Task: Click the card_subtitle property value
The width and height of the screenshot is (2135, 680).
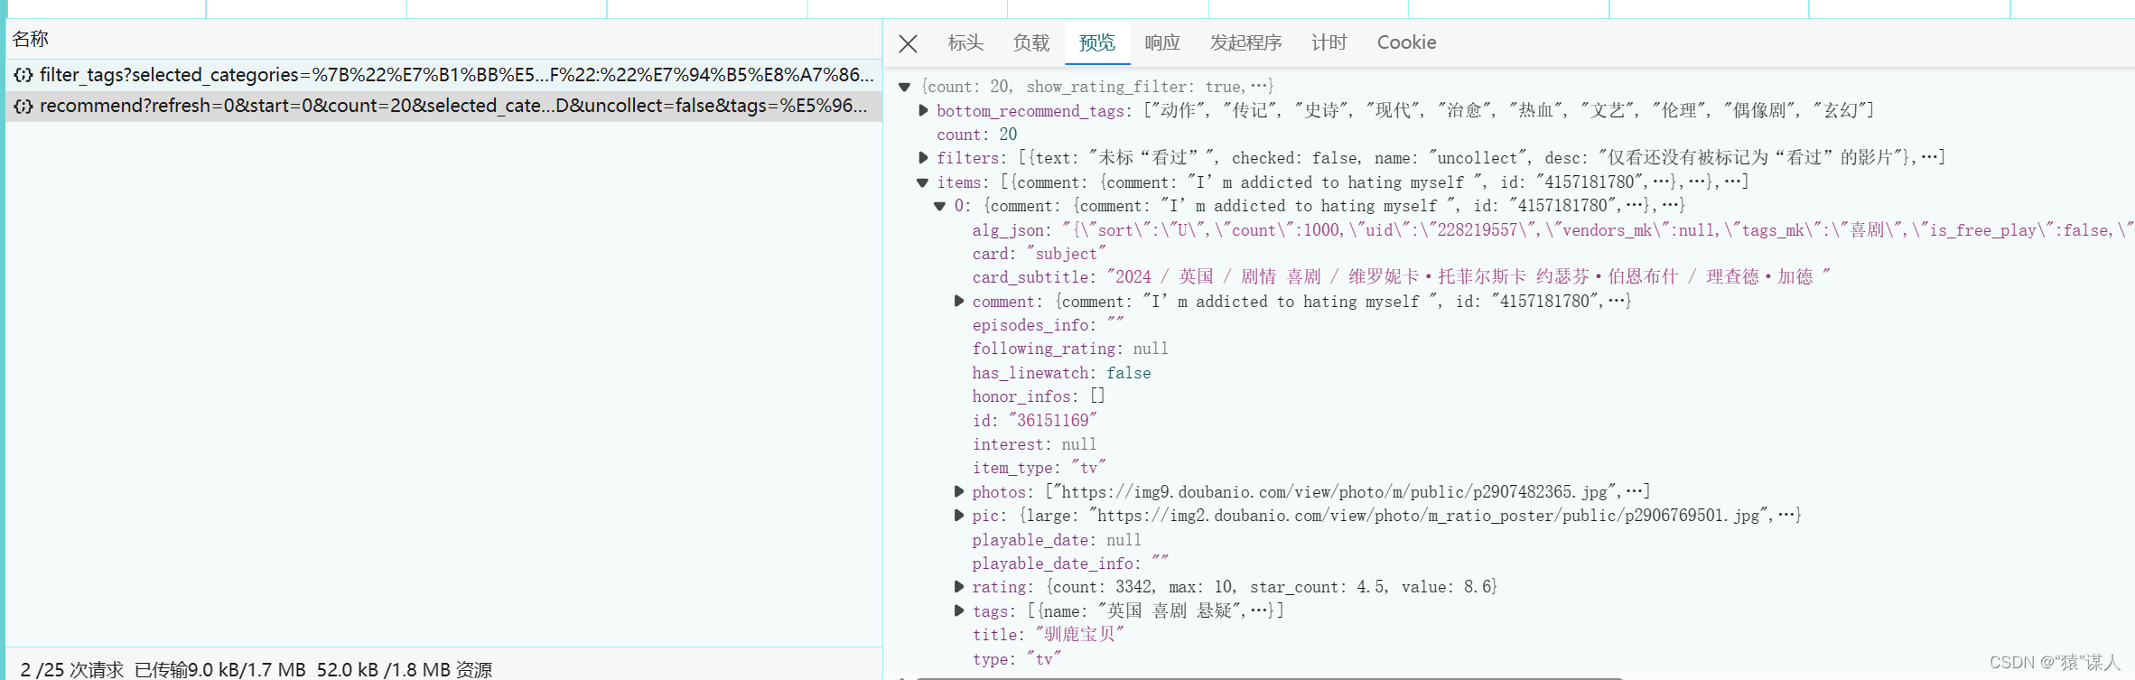Action: point(1469,277)
